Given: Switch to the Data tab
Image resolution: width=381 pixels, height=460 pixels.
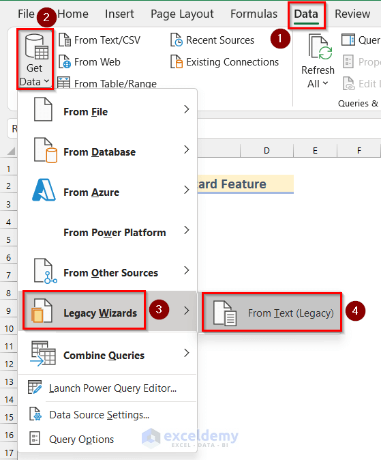Looking at the screenshot, I should tap(306, 14).
